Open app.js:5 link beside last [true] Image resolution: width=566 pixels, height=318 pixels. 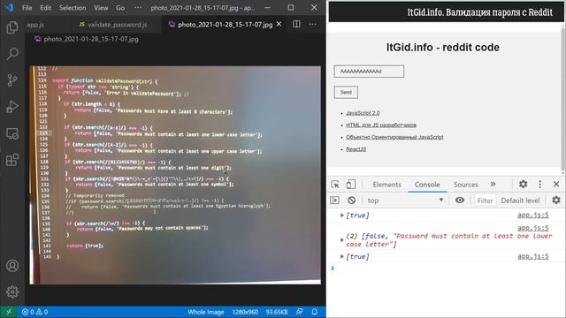coord(532,256)
